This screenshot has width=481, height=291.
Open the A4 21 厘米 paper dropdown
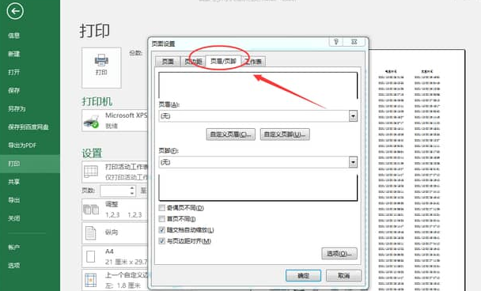115,256
